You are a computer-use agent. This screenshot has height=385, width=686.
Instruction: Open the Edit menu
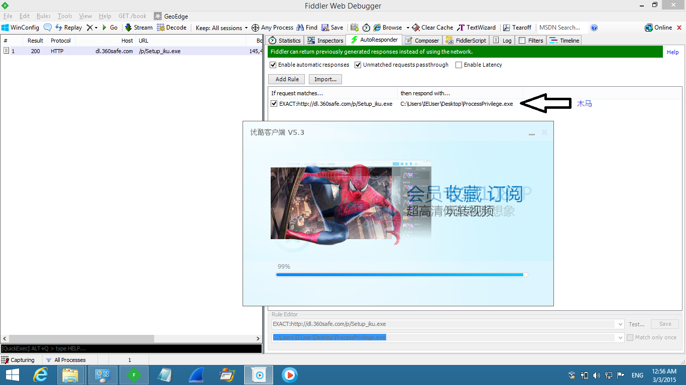24,16
